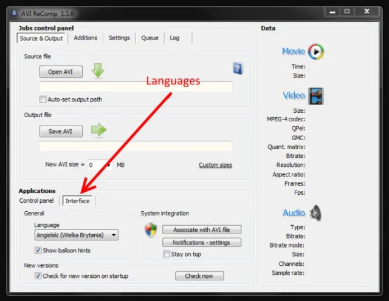Click the Aspect ratio label
The width and height of the screenshot is (389, 301).
click(x=289, y=174)
